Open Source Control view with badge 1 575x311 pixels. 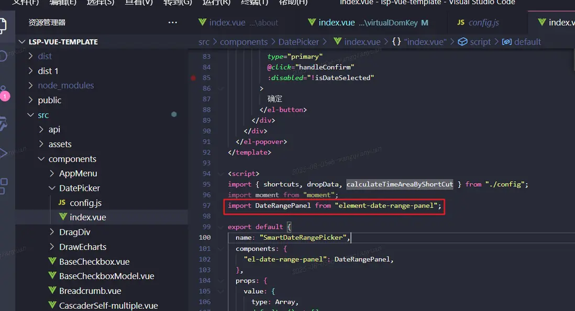point(4,93)
